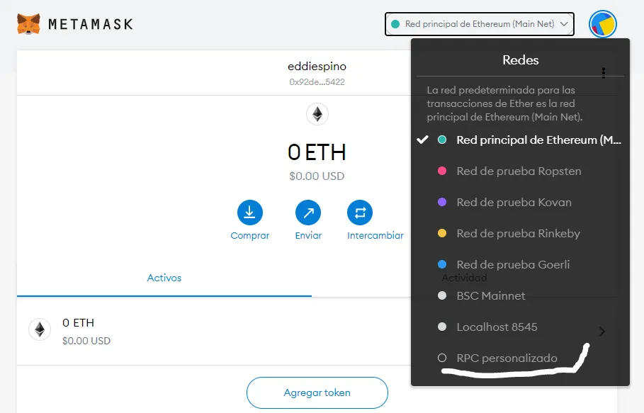Switch to the Activos tab
This screenshot has width=644, height=413.
(164, 278)
